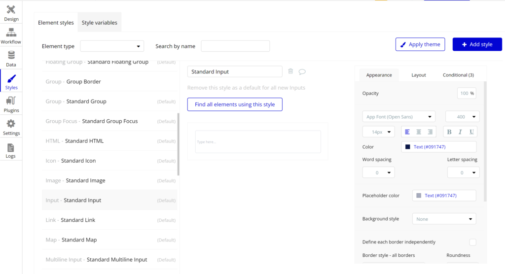Click the Search by name field
Image resolution: width=505 pixels, height=274 pixels.
235,46
